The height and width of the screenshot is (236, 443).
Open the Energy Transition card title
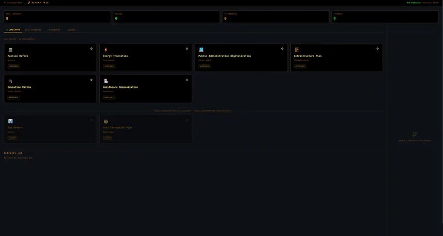115,56
